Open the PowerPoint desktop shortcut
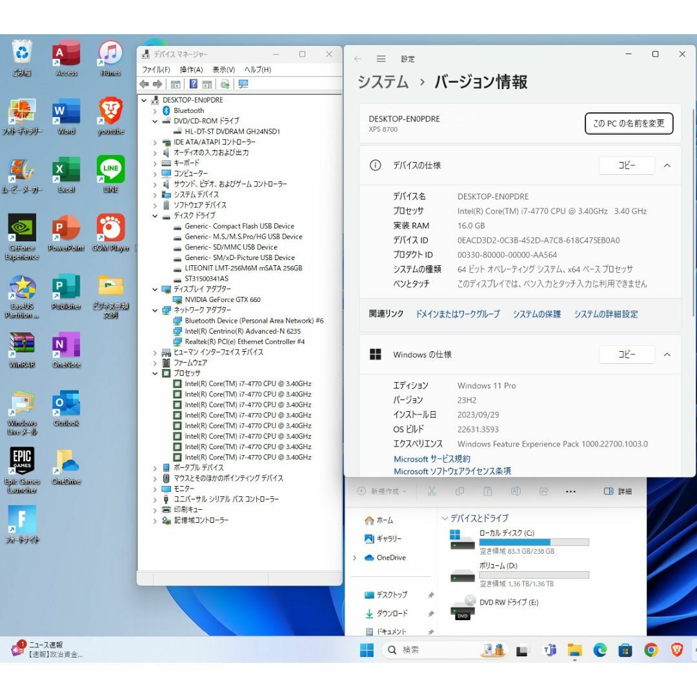This screenshot has width=697, height=697. [66, 234]
